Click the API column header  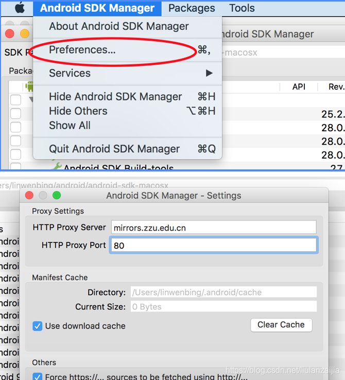(299, 87)
